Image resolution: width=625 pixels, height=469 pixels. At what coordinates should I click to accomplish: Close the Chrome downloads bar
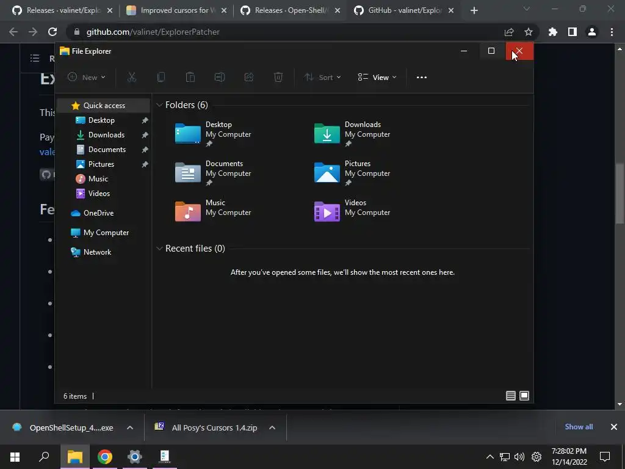pos(614,427)
